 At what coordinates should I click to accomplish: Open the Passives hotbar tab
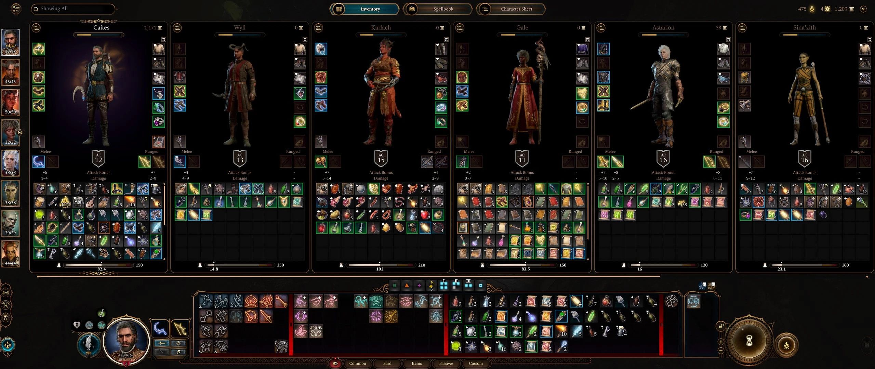tap(446, 363)
